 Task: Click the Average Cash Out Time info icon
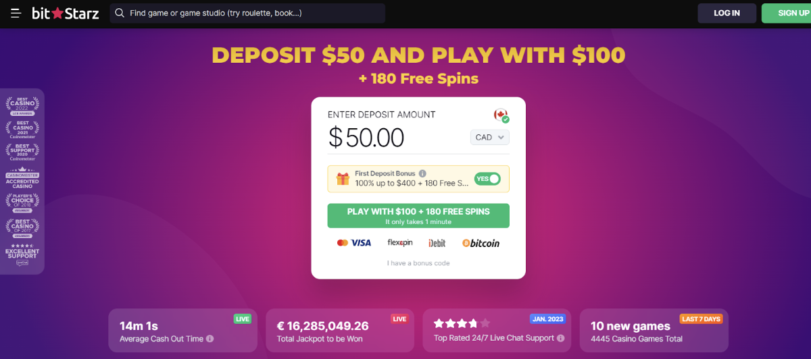[210, 339]
